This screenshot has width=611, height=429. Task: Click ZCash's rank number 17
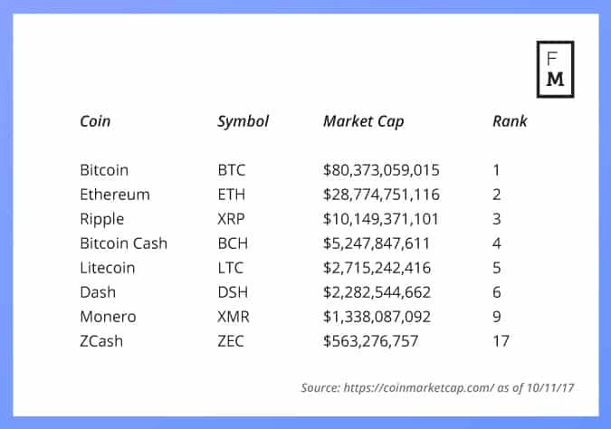coord(501,341)
